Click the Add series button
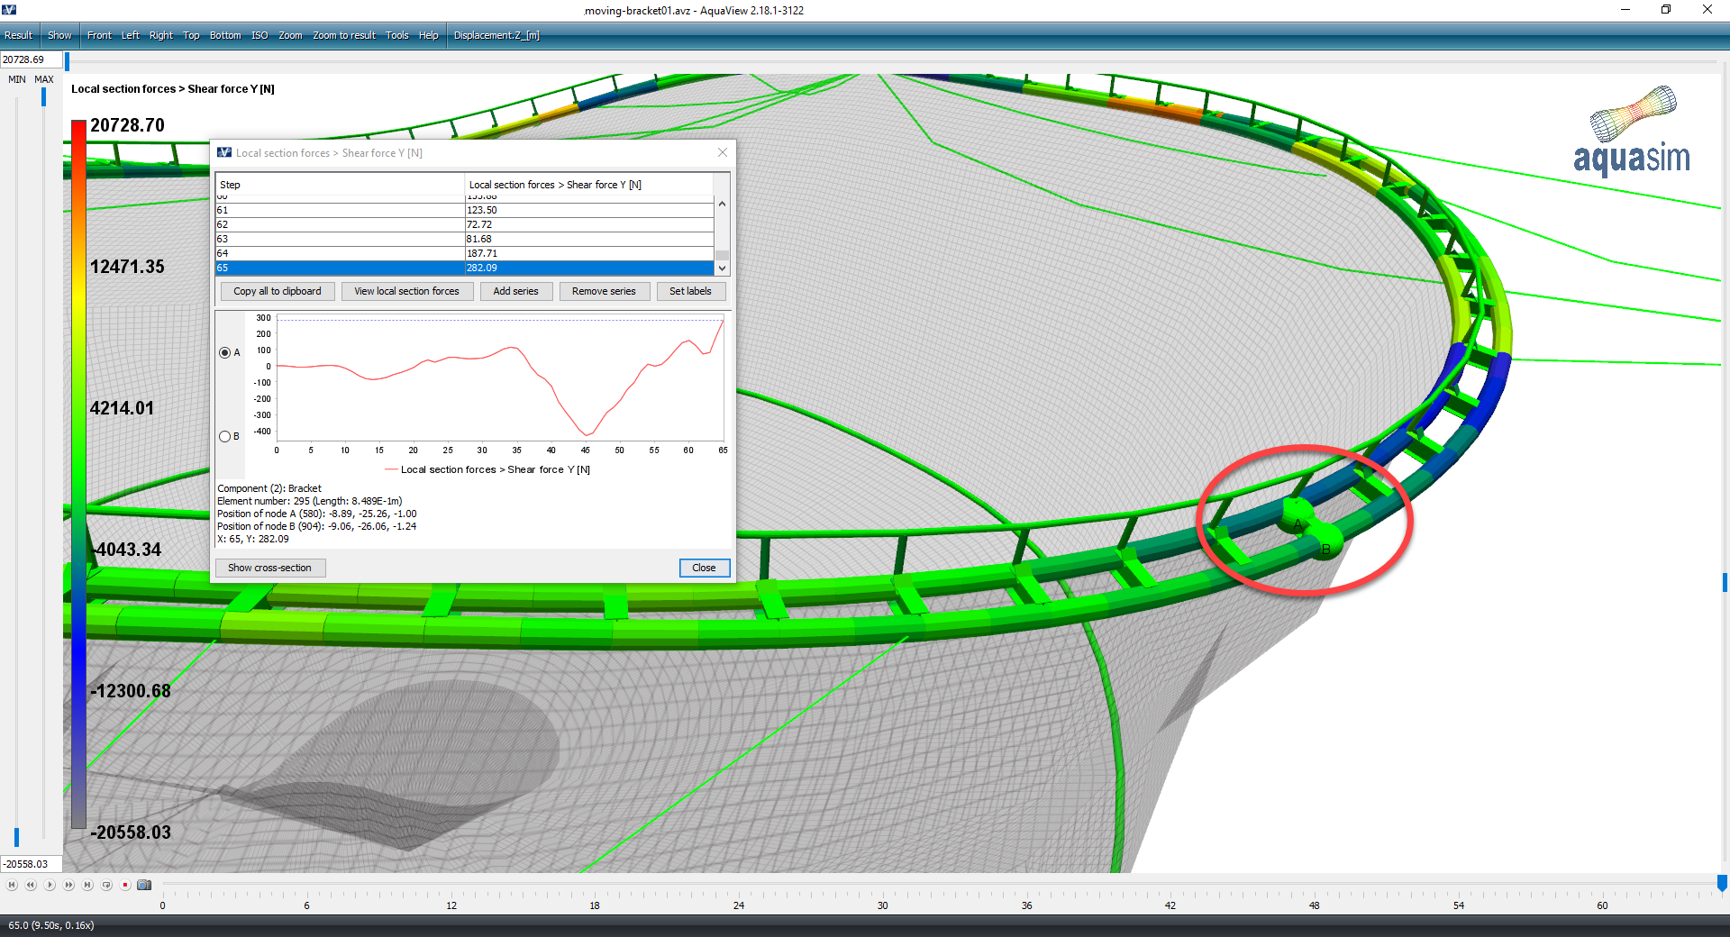Screen dimensions: 1730x937 515,291
